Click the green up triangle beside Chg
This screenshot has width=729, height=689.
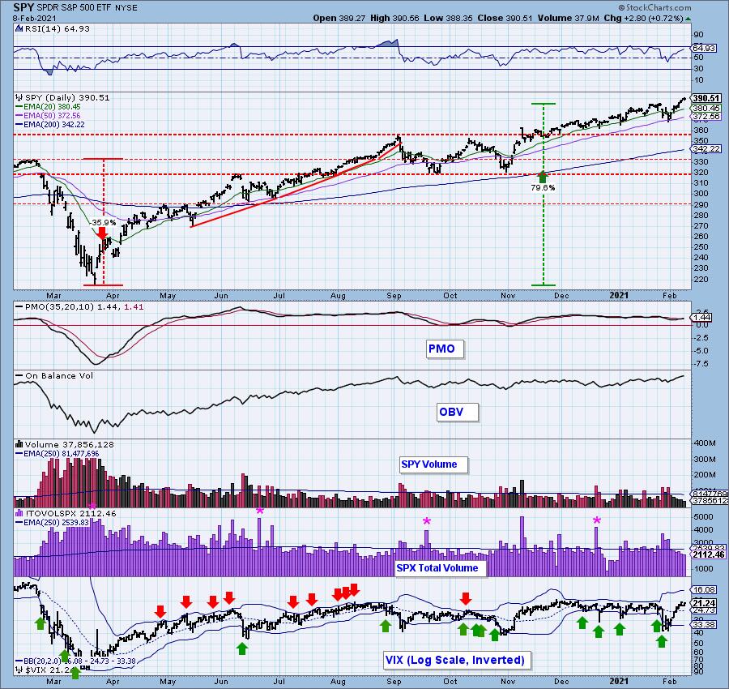[688, 19]
